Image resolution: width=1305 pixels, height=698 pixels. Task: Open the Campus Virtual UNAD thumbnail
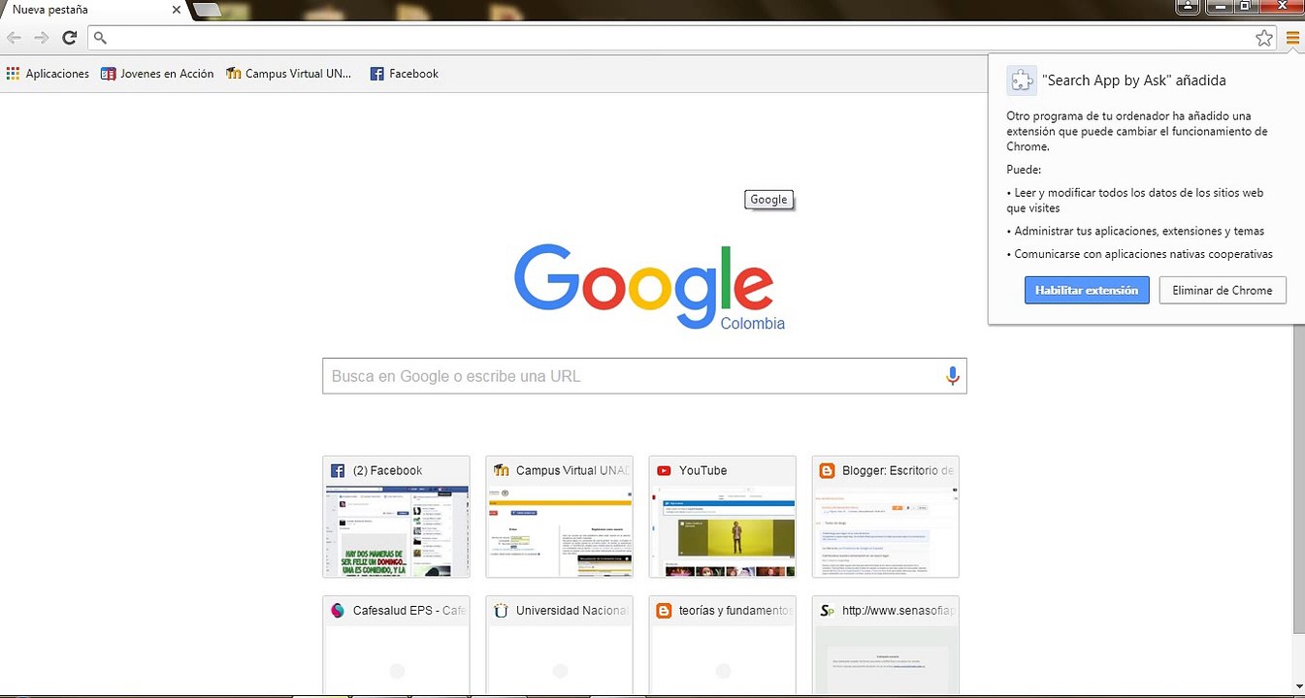click(x=559, y=517)
